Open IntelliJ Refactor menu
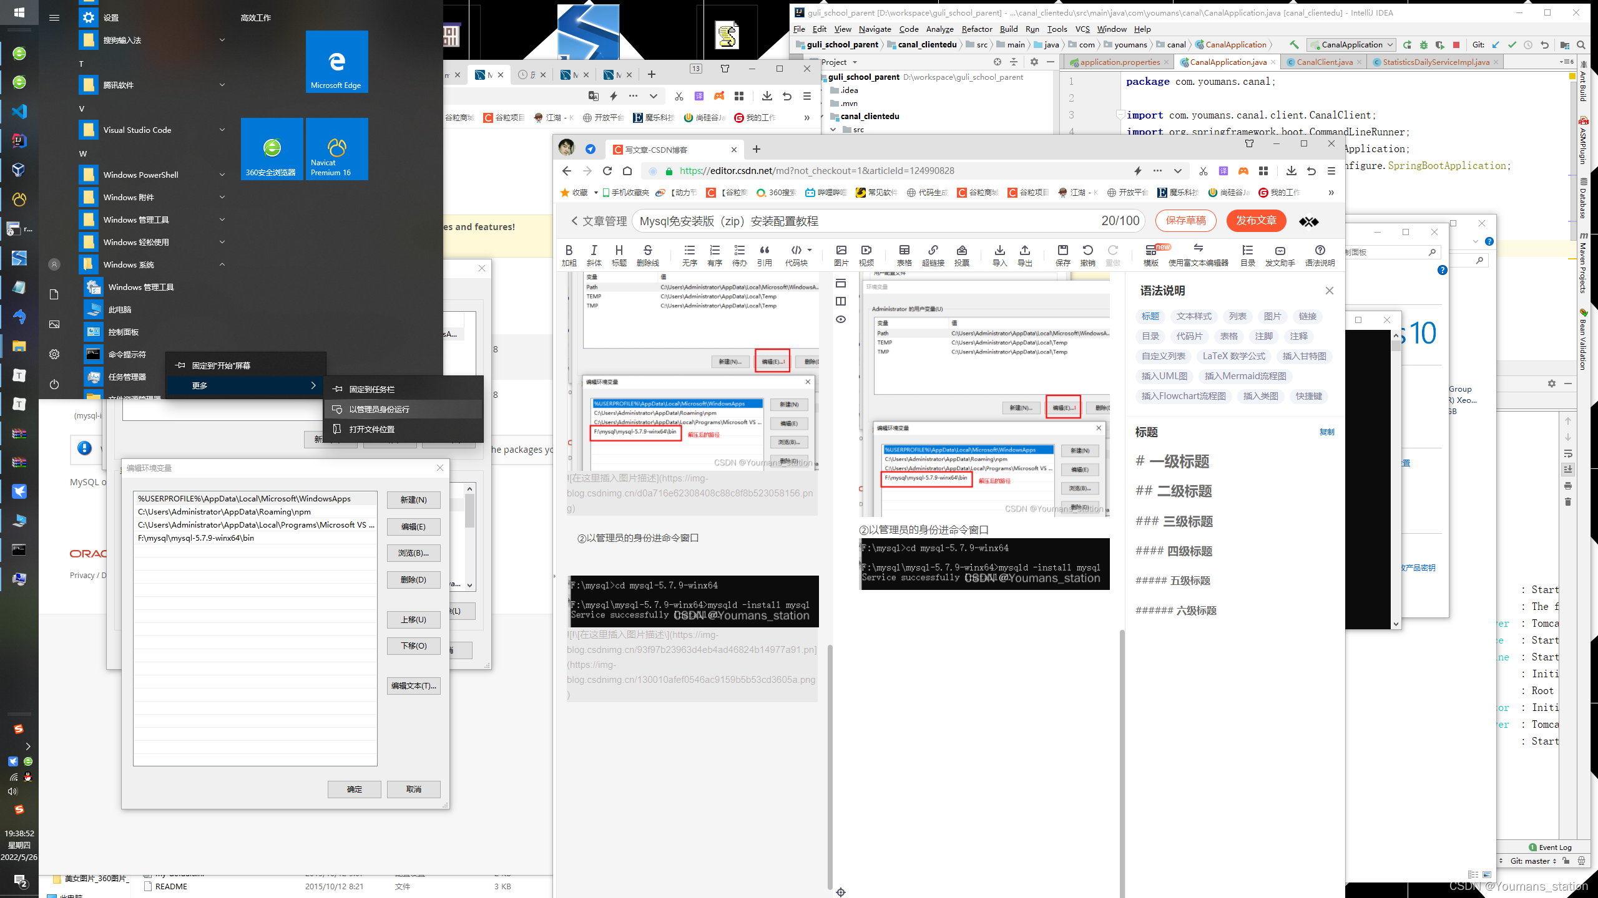Viewport: 1598px width, 898px height. (x=976, y=29)
